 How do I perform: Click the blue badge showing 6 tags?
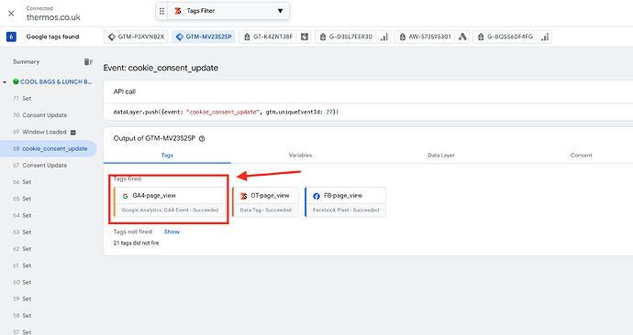click(11, 37)
